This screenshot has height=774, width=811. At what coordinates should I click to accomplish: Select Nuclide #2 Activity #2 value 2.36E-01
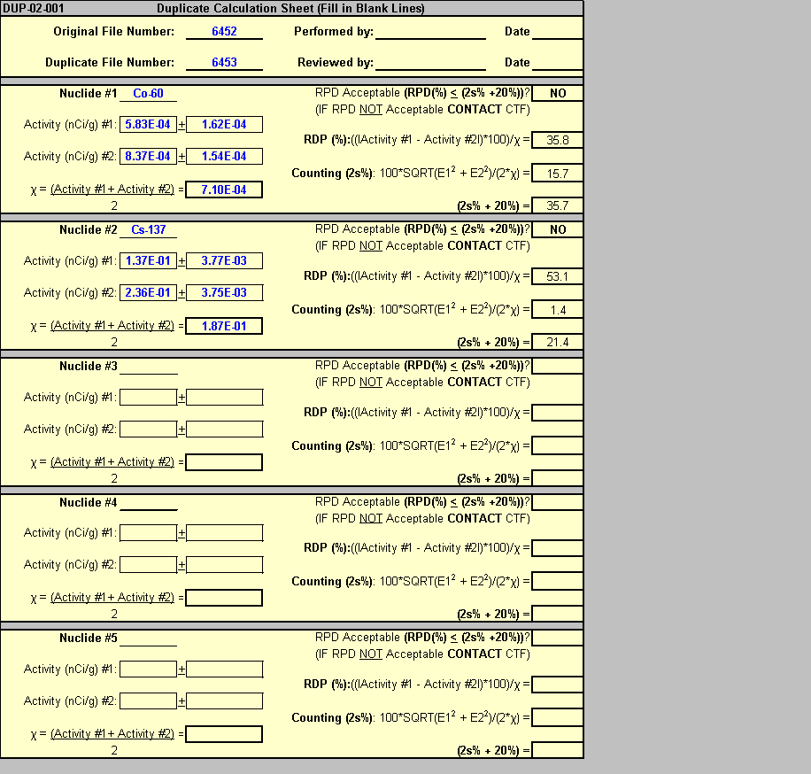149,292
